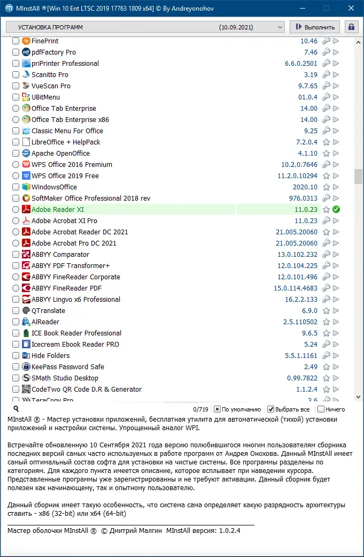Click the version '21.005.20060' of Acrobat Pro DC

point(297,243)
